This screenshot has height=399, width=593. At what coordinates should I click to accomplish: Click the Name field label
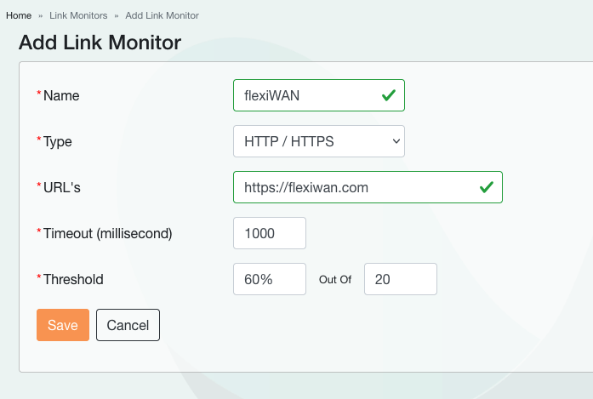point(60,96)
